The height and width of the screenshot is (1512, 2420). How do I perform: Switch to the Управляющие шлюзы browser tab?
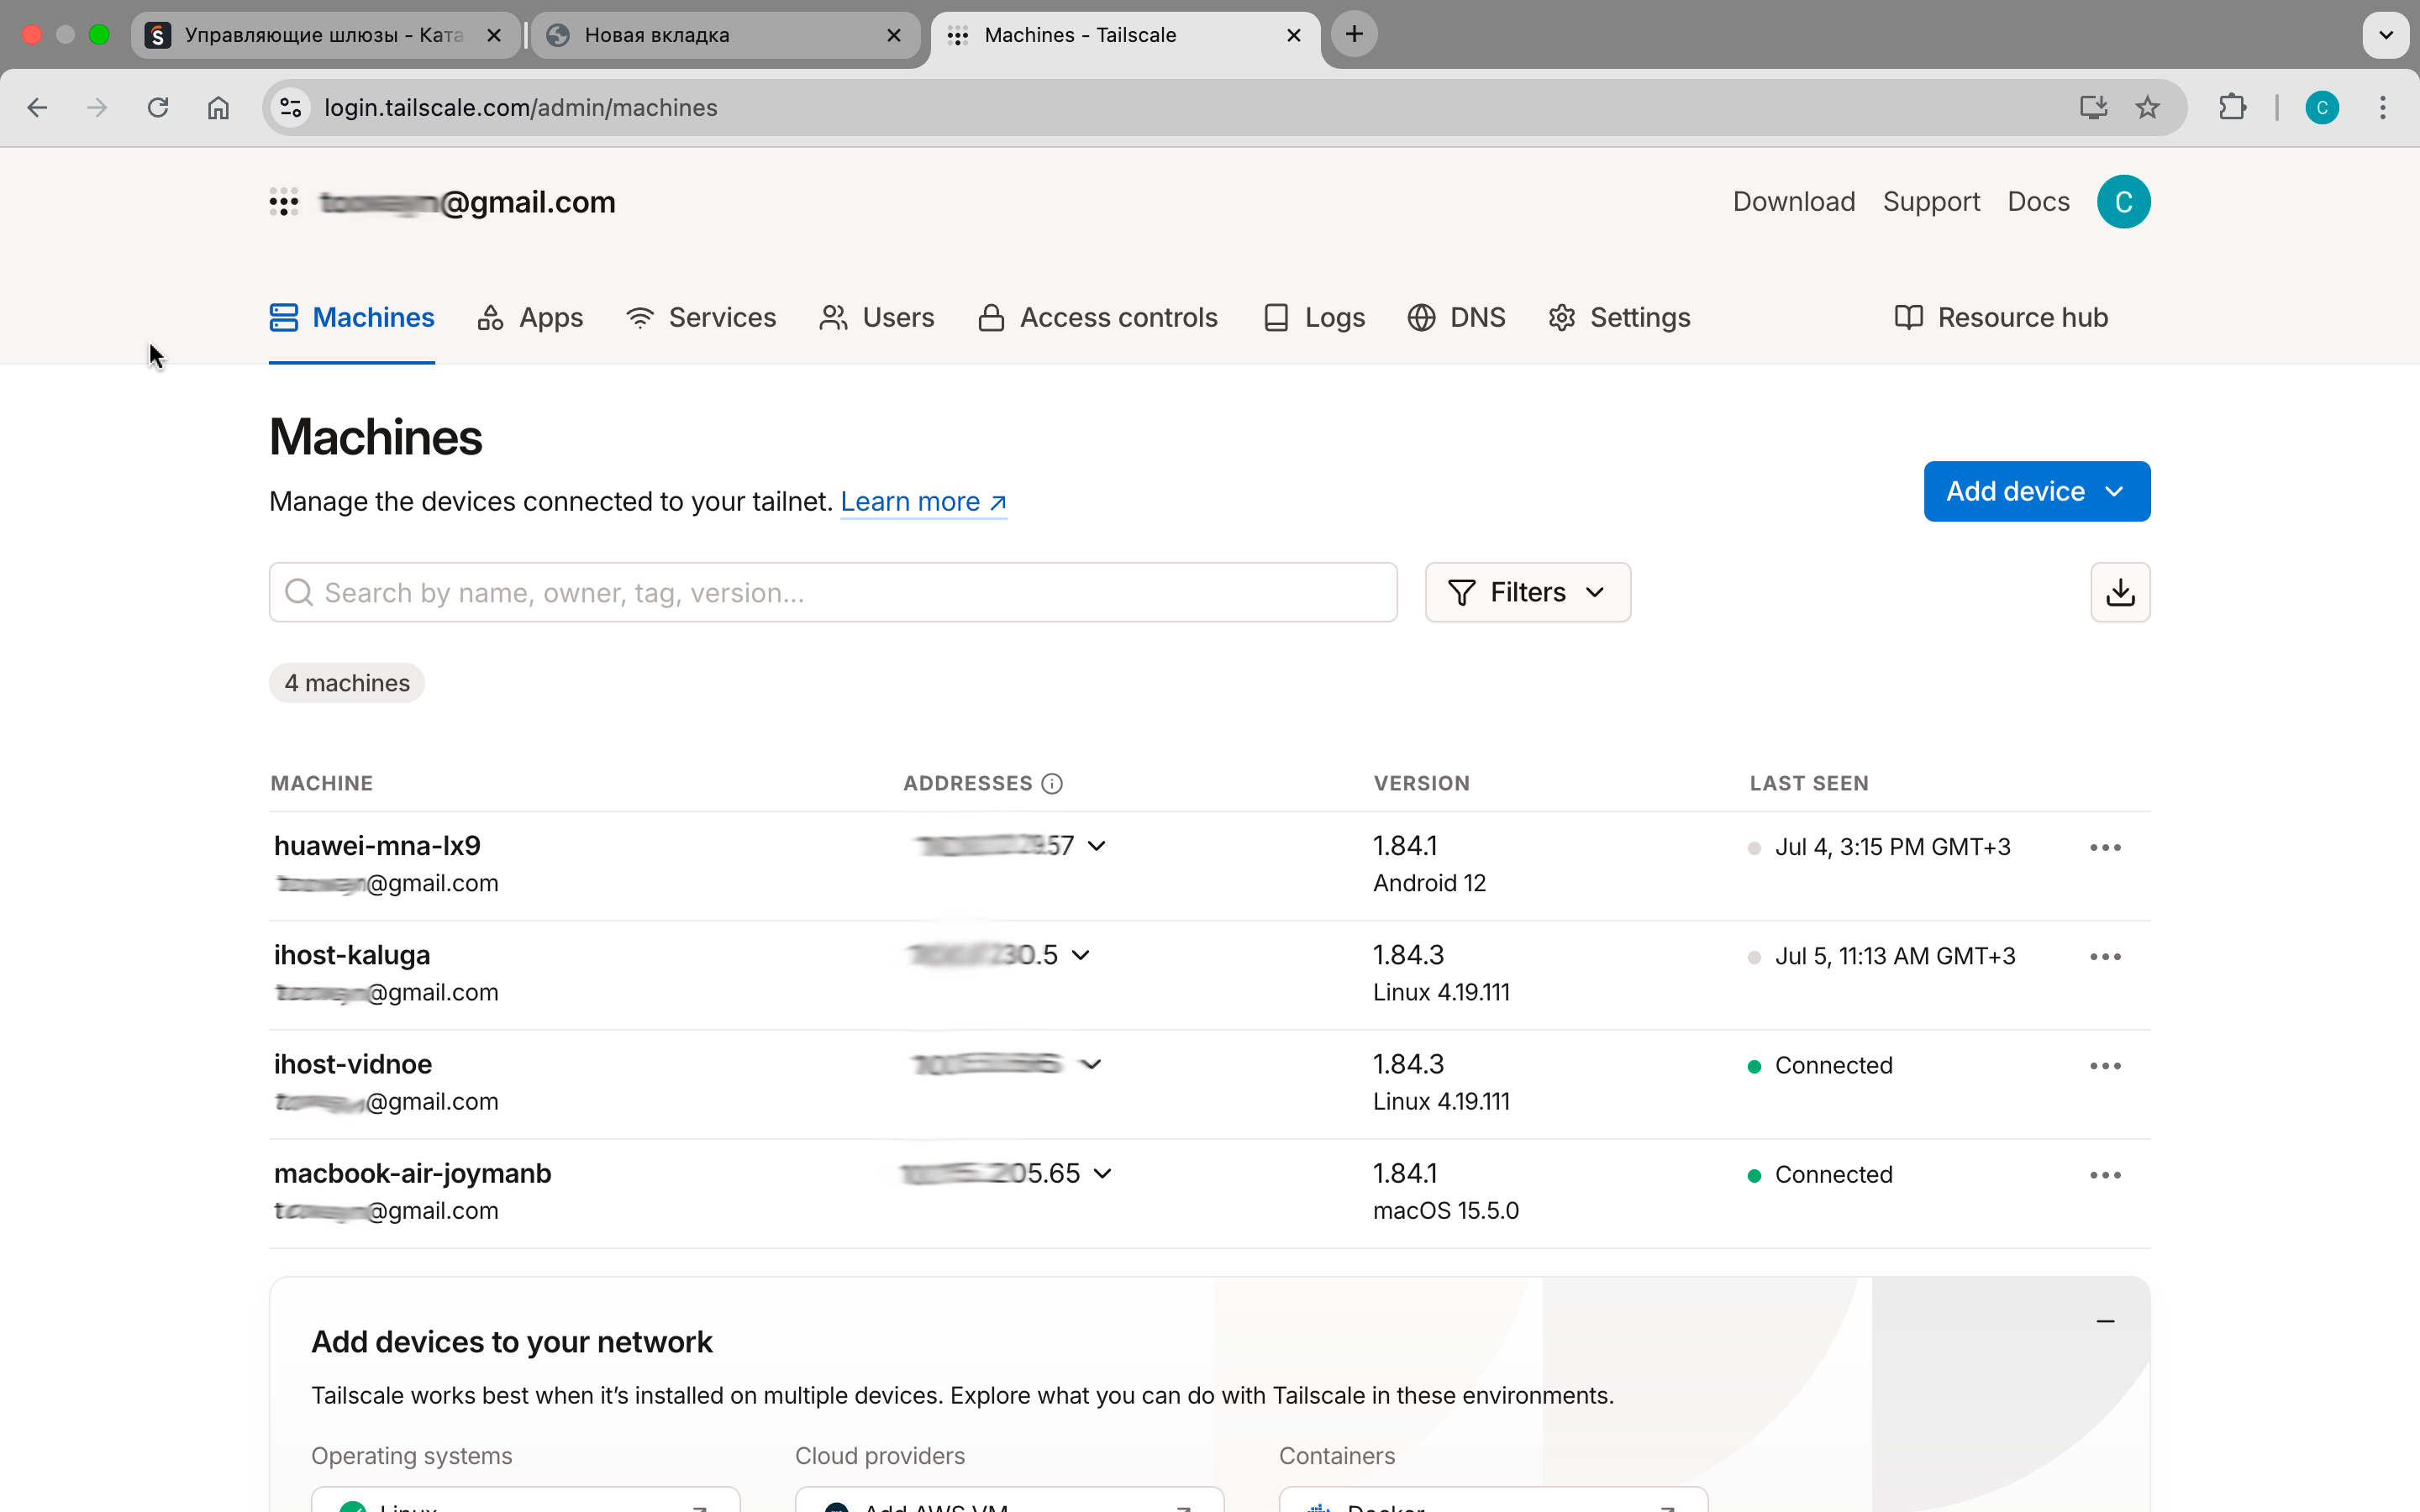click(324, 35)
